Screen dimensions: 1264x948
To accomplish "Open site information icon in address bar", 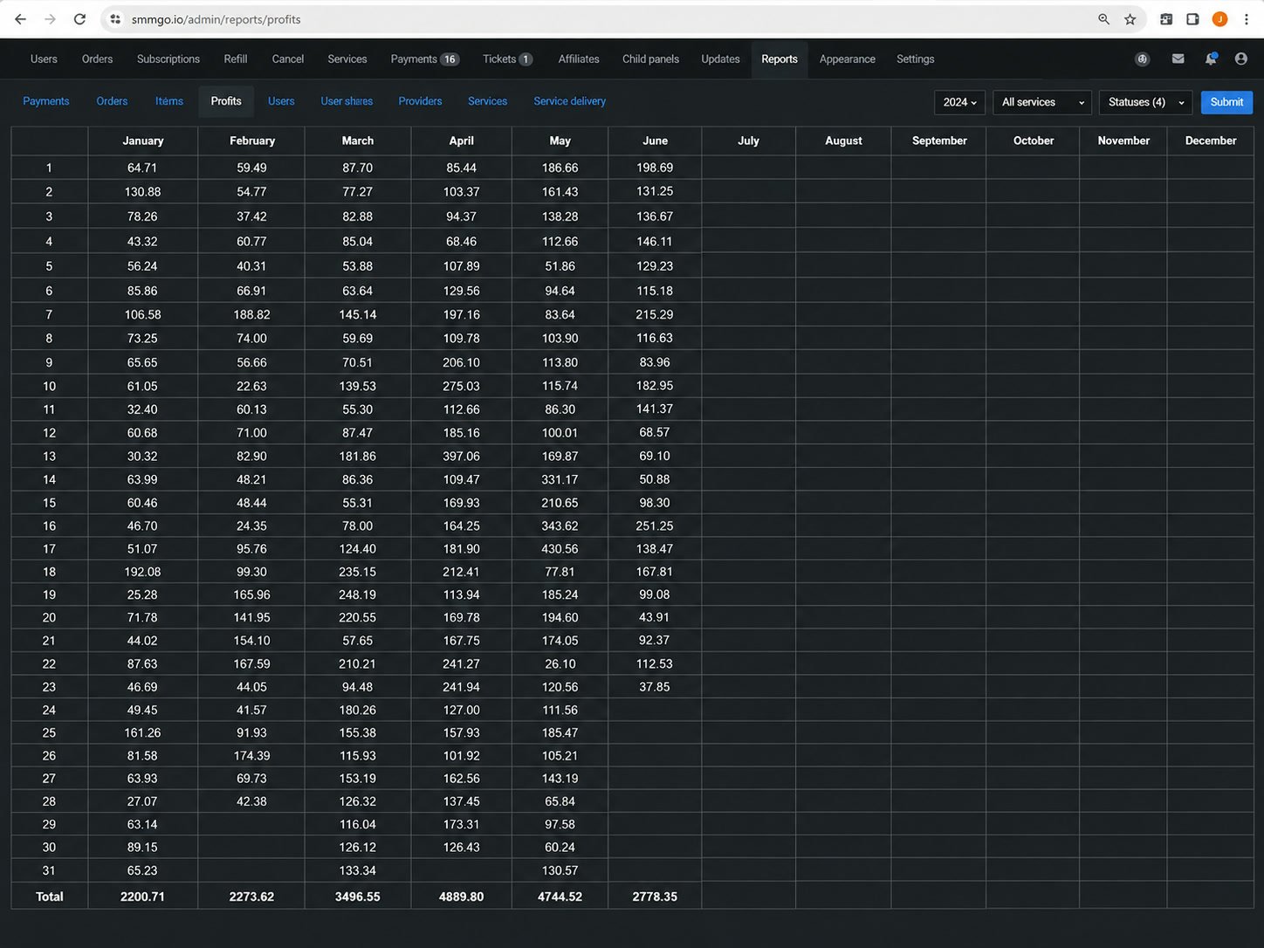I will click(115, 19).
